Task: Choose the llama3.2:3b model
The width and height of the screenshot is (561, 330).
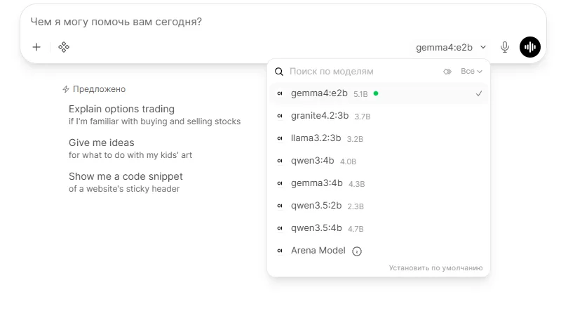Action: pos(379,138)
